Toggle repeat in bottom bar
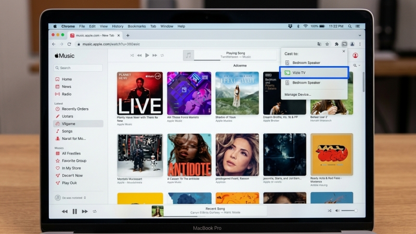 point(95,212)
